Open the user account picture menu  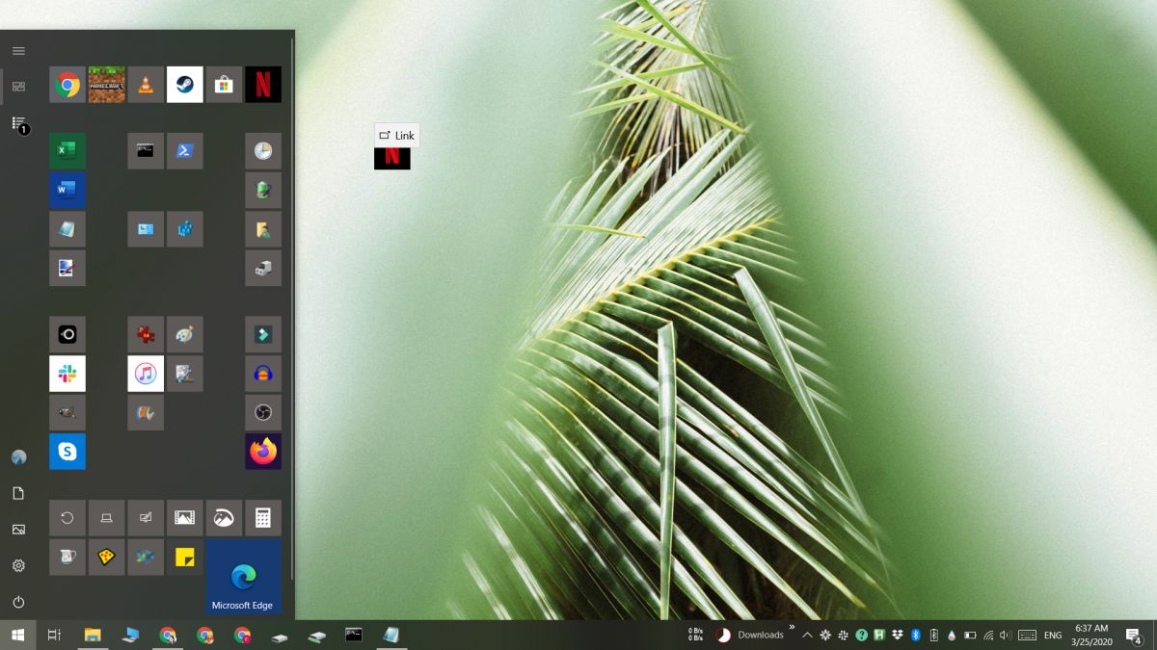(x=18, y=456)
